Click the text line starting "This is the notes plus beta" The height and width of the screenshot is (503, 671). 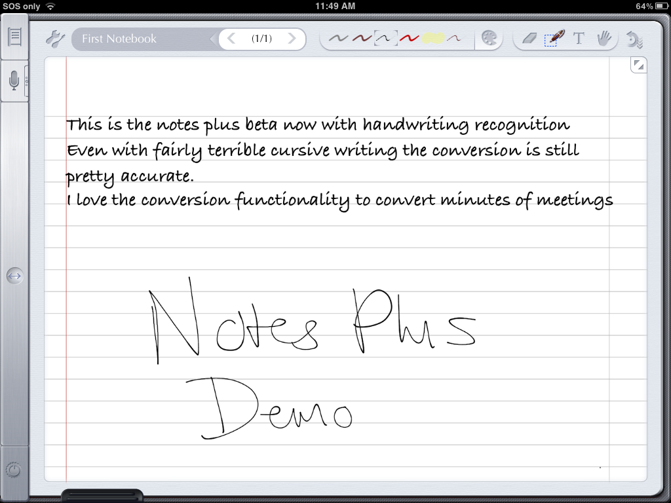tap(318, 125)
